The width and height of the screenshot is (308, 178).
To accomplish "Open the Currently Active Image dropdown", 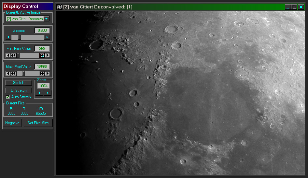I will (x=47, y=19).
